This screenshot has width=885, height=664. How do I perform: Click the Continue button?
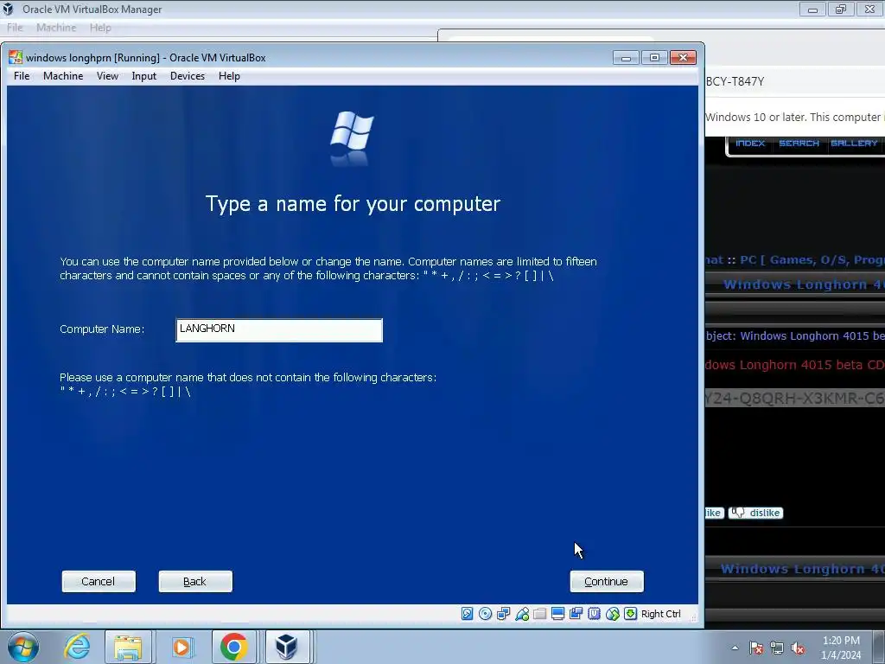(607, 582)
